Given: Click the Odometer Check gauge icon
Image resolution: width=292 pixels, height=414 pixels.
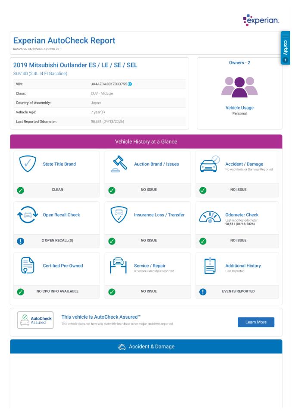Looking at the screenshot, I should coord(210,217).
